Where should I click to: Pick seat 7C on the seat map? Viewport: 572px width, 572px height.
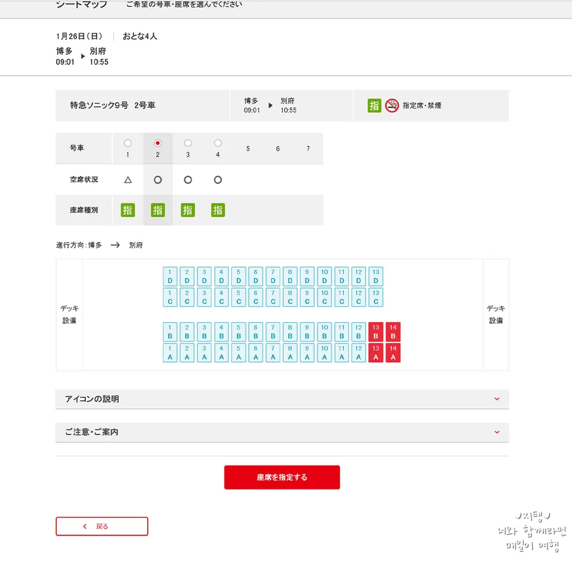tap(273, 297)
